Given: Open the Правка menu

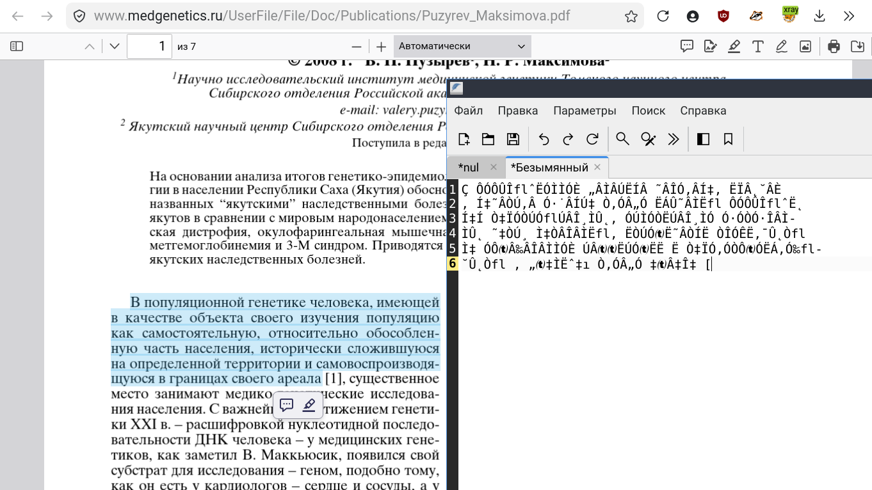Looking at the screenshot, I should coord(518,111).
